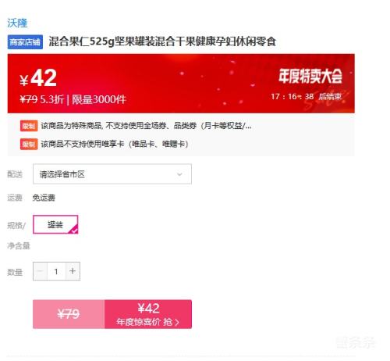Click the arrow beside 抢 on buy button
The image size is (390, 361).
[x=177, y=323]
